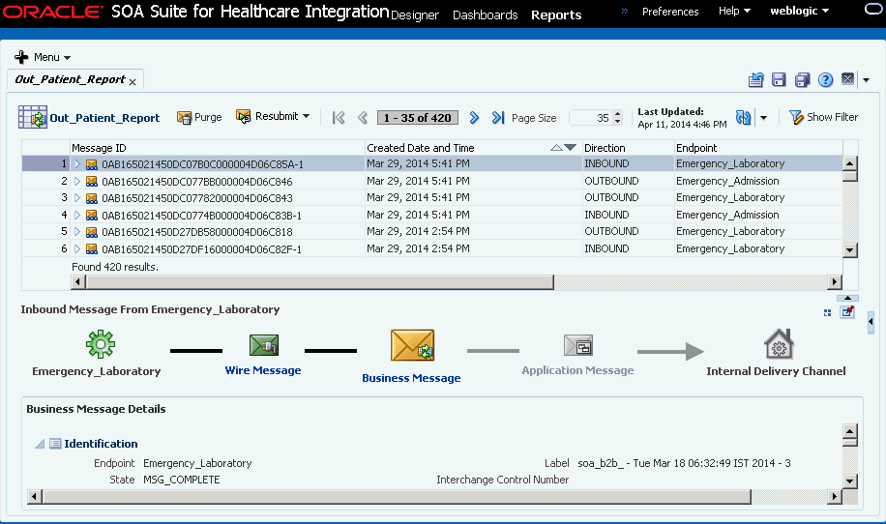Go to the previous page of results
Viewport: 886px width, 524px height.
(363, 117)
